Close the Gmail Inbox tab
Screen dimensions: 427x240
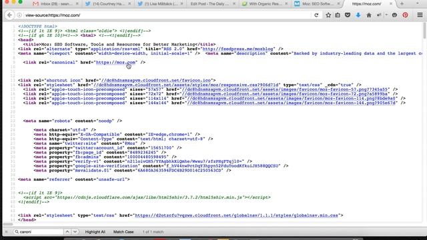coord(77,4)
